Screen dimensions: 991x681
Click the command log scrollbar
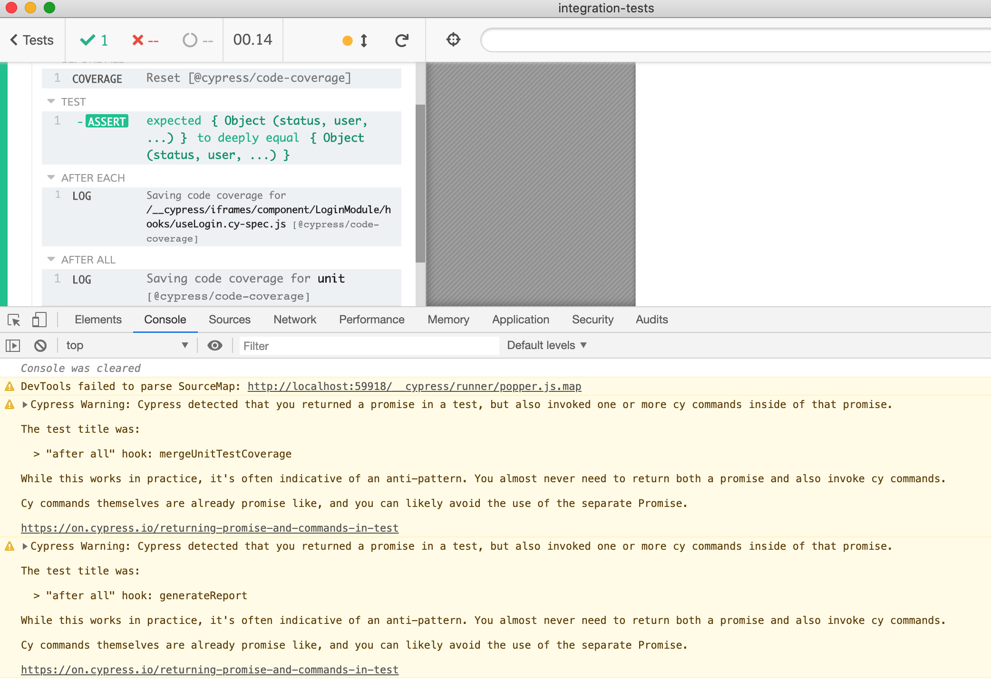pyautogui.click(x=420, y=183)
